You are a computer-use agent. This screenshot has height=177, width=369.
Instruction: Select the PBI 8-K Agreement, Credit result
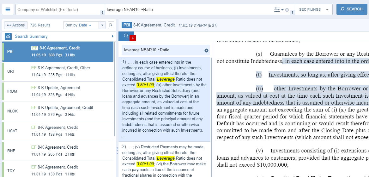[x=58, y=52]
